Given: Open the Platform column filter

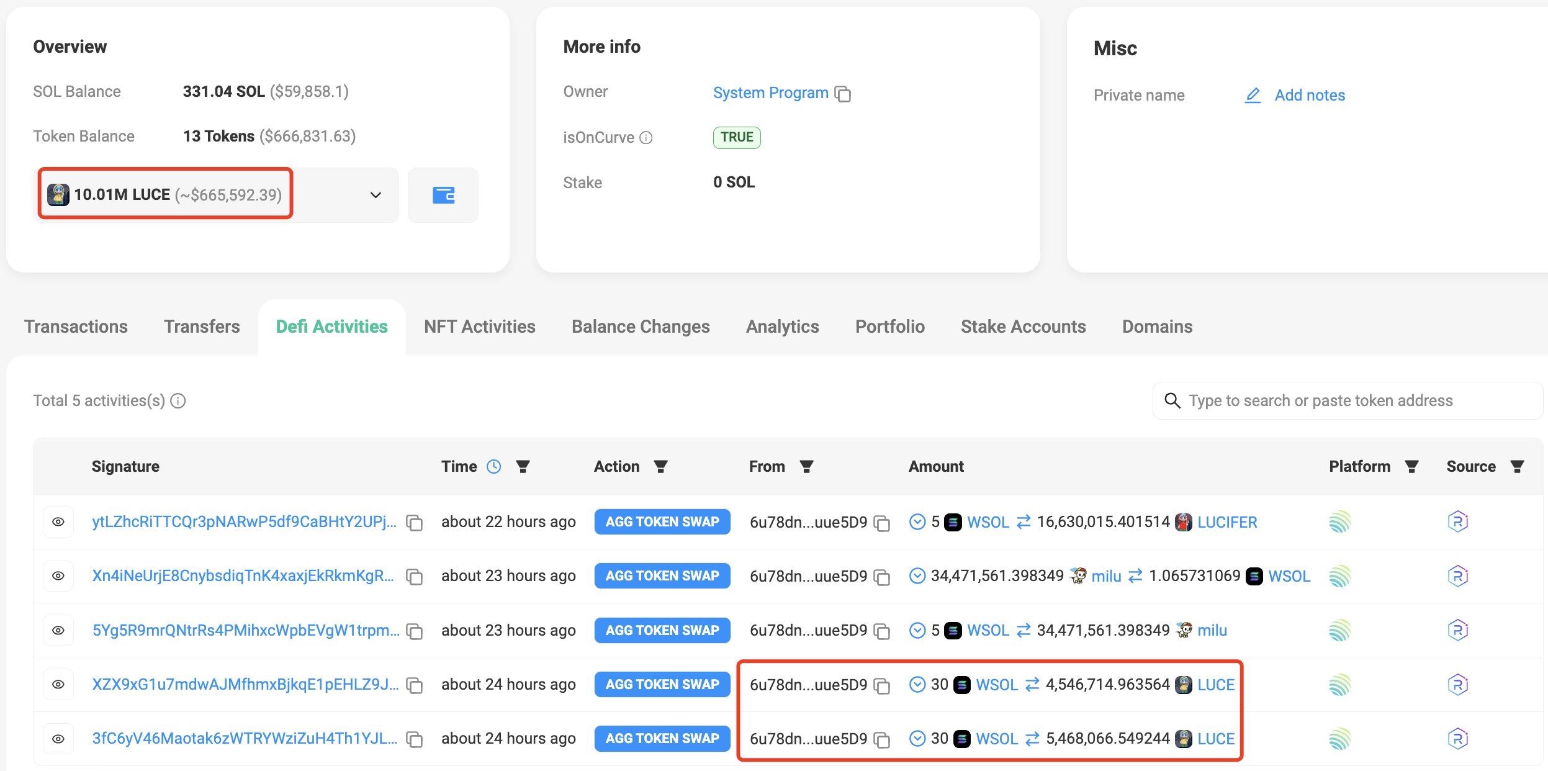Looking at the screenshot, I should click(1411, 466).
